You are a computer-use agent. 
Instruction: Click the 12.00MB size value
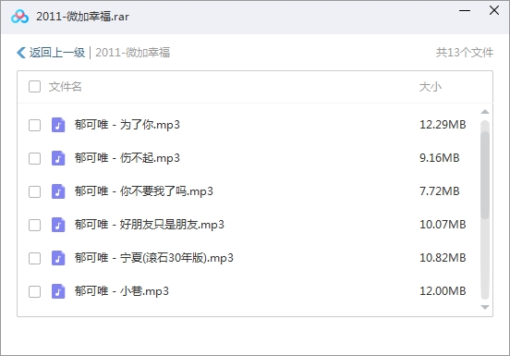(443, 291)
